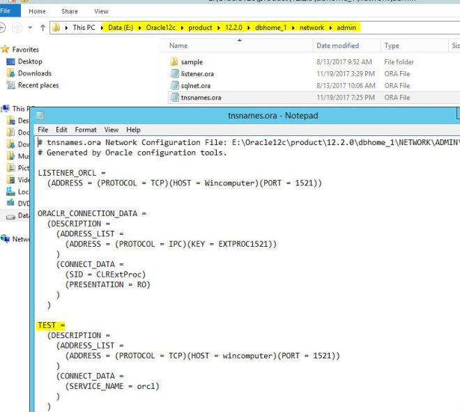460x412 pixels.
Task: Click in the Notepad text on TEST line
Action: [51, 326]
